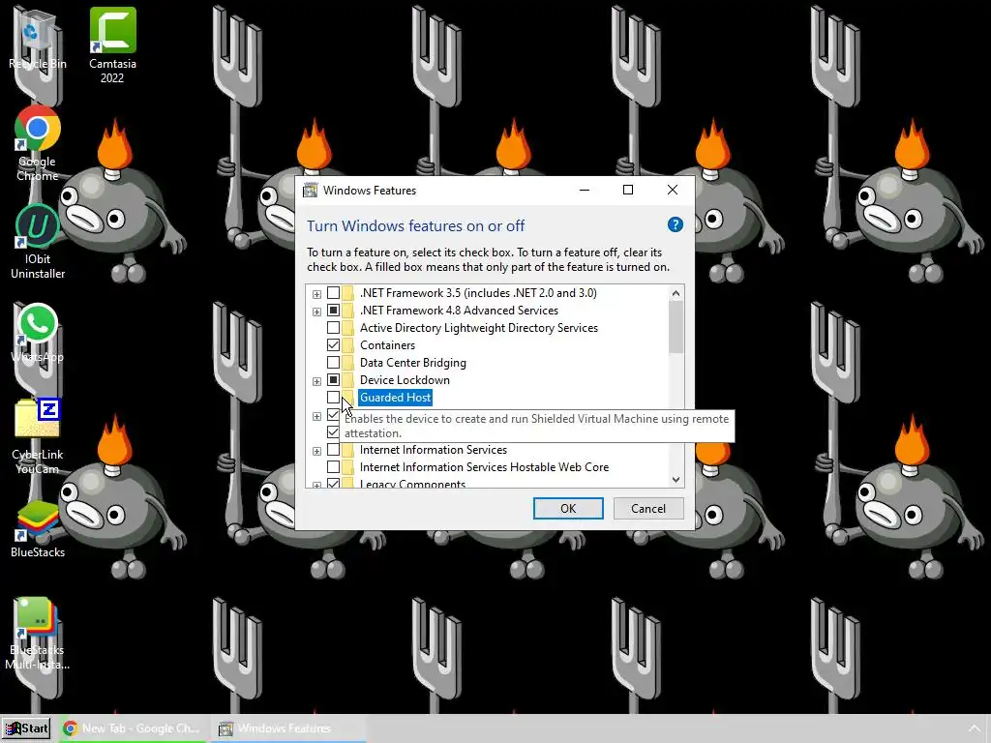This screenshot has width=991, height=743.
Task: Select CyberLink YouCam desktop icon
Action: [x=38, y=436]
